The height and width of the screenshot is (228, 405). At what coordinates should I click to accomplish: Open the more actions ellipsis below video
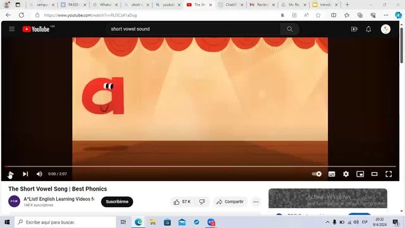[x=256, y=202]
